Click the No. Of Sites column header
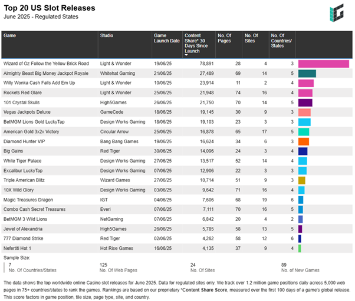 click(x=252, y=38)
